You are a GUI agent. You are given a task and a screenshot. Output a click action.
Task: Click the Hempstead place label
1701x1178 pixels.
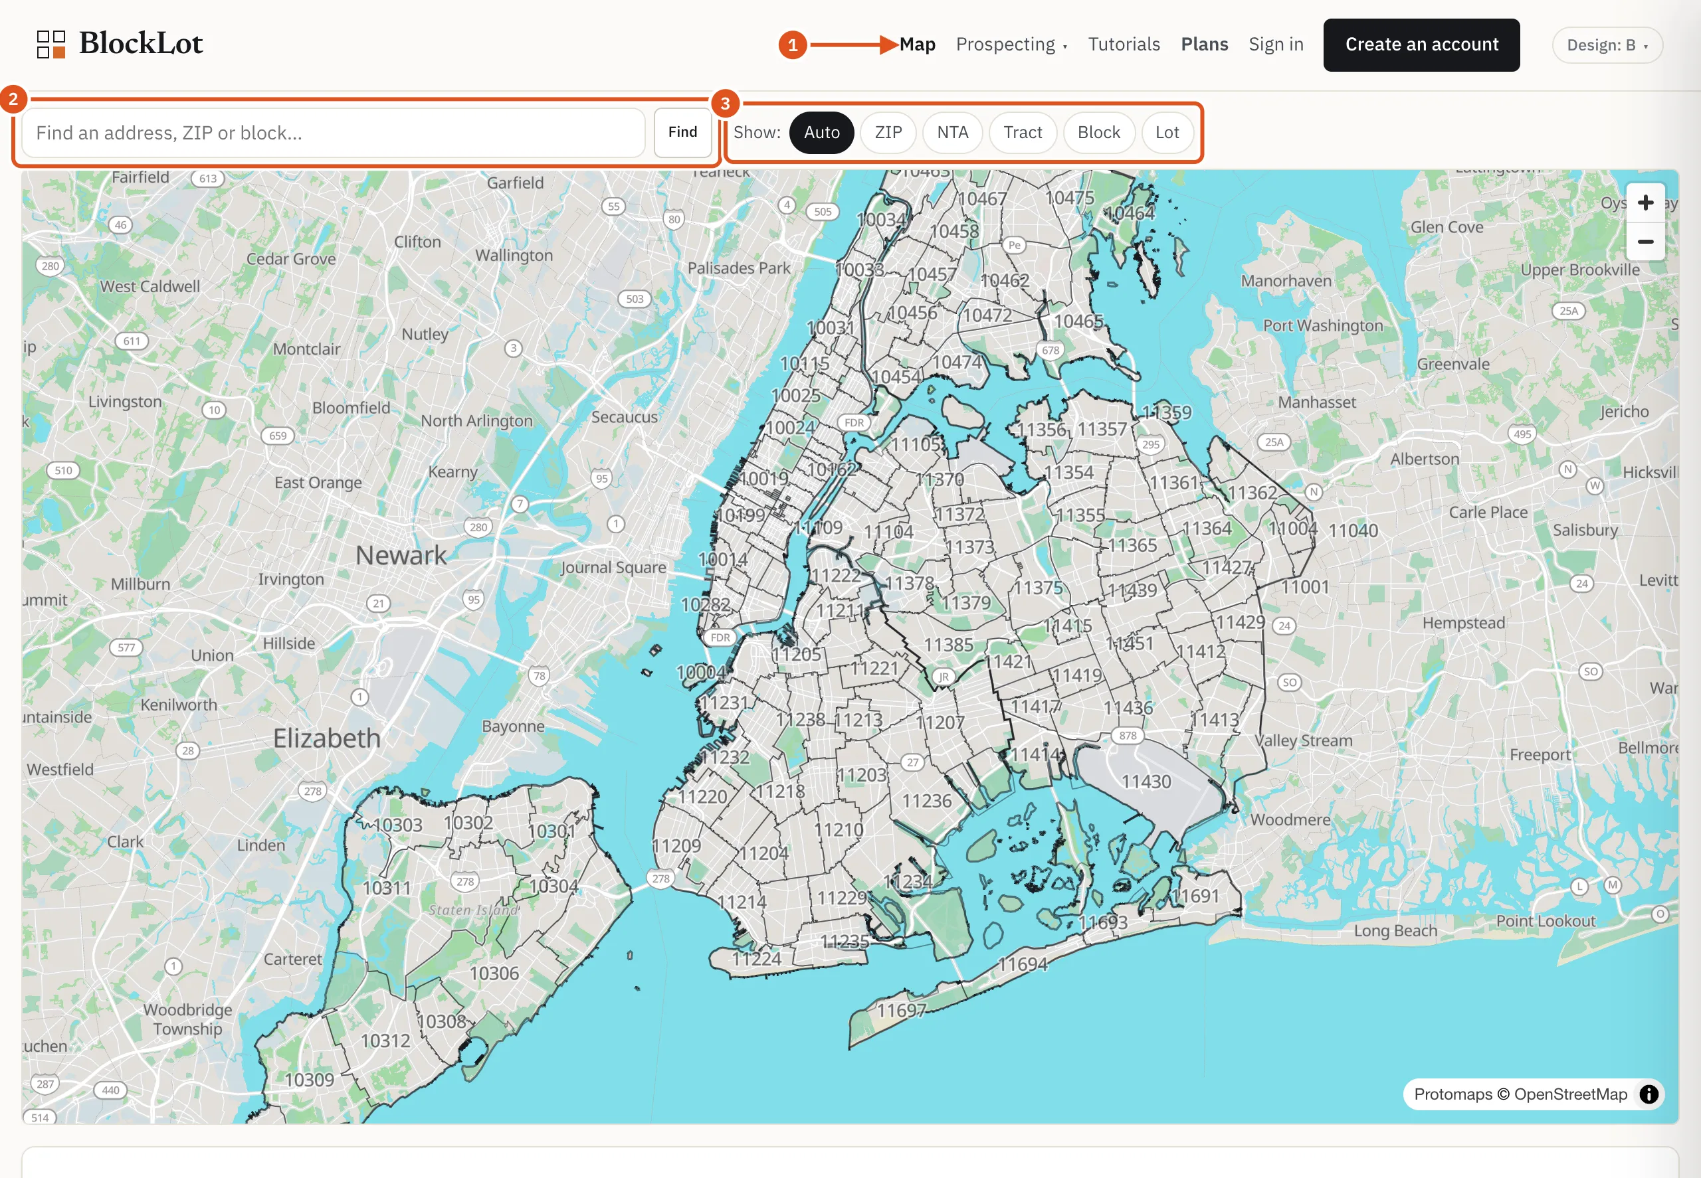click(1463, 623)
